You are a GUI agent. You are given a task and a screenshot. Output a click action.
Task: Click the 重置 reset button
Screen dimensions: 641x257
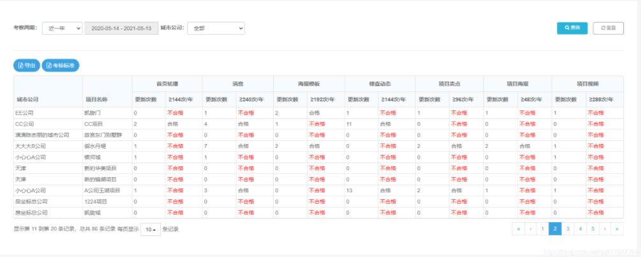pyautogui.click(x=609, y=28)
